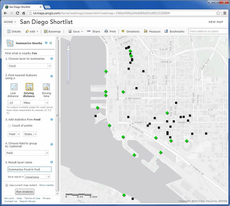Click the info icon beside Choose layer to summarize
The image size is (230, 206).
52,59
